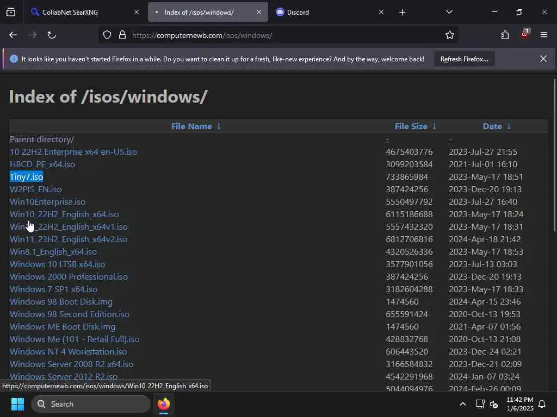The height and width of the screenshot is (417, 557).
Task: Close the Discord tab
Action: [x=381, y=12]
